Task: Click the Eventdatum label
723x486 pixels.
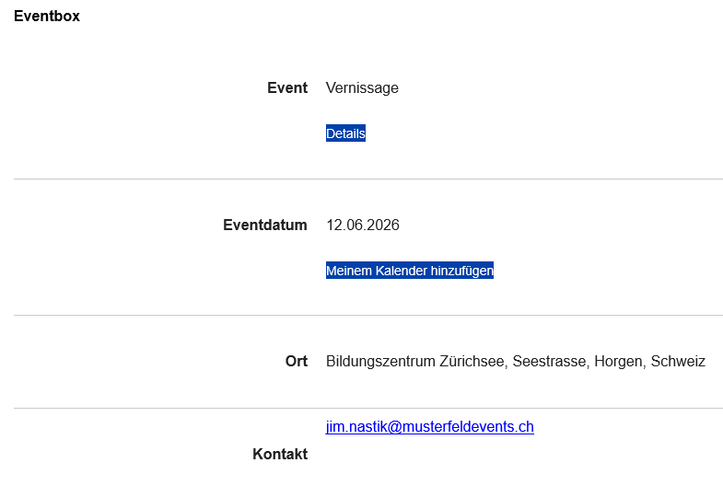Action: [265, 226]
